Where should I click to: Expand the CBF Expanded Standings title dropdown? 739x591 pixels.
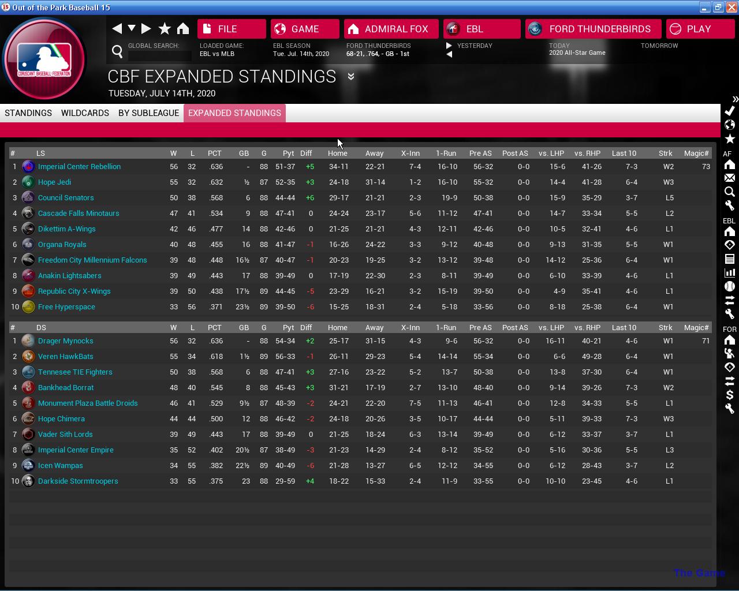click(x=350, y=77)
